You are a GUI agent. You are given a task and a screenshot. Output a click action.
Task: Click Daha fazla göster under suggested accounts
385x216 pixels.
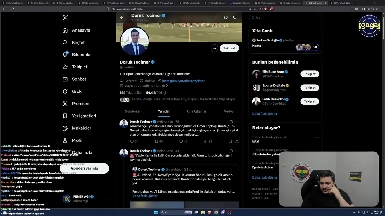265,114
